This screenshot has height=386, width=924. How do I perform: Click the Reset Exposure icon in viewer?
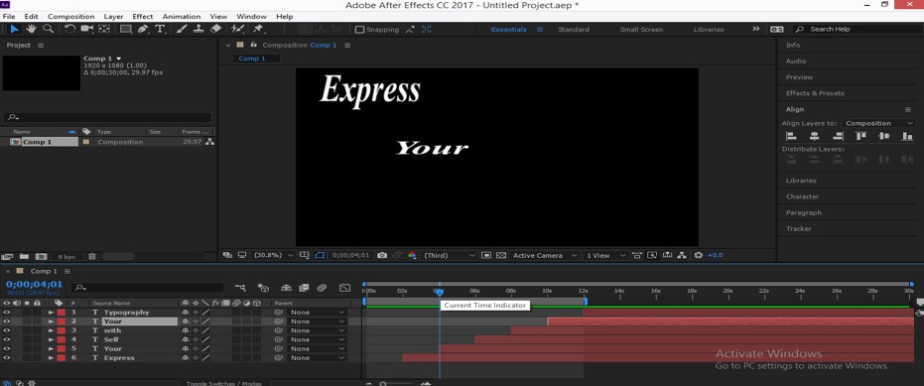[x=699, y=255]
